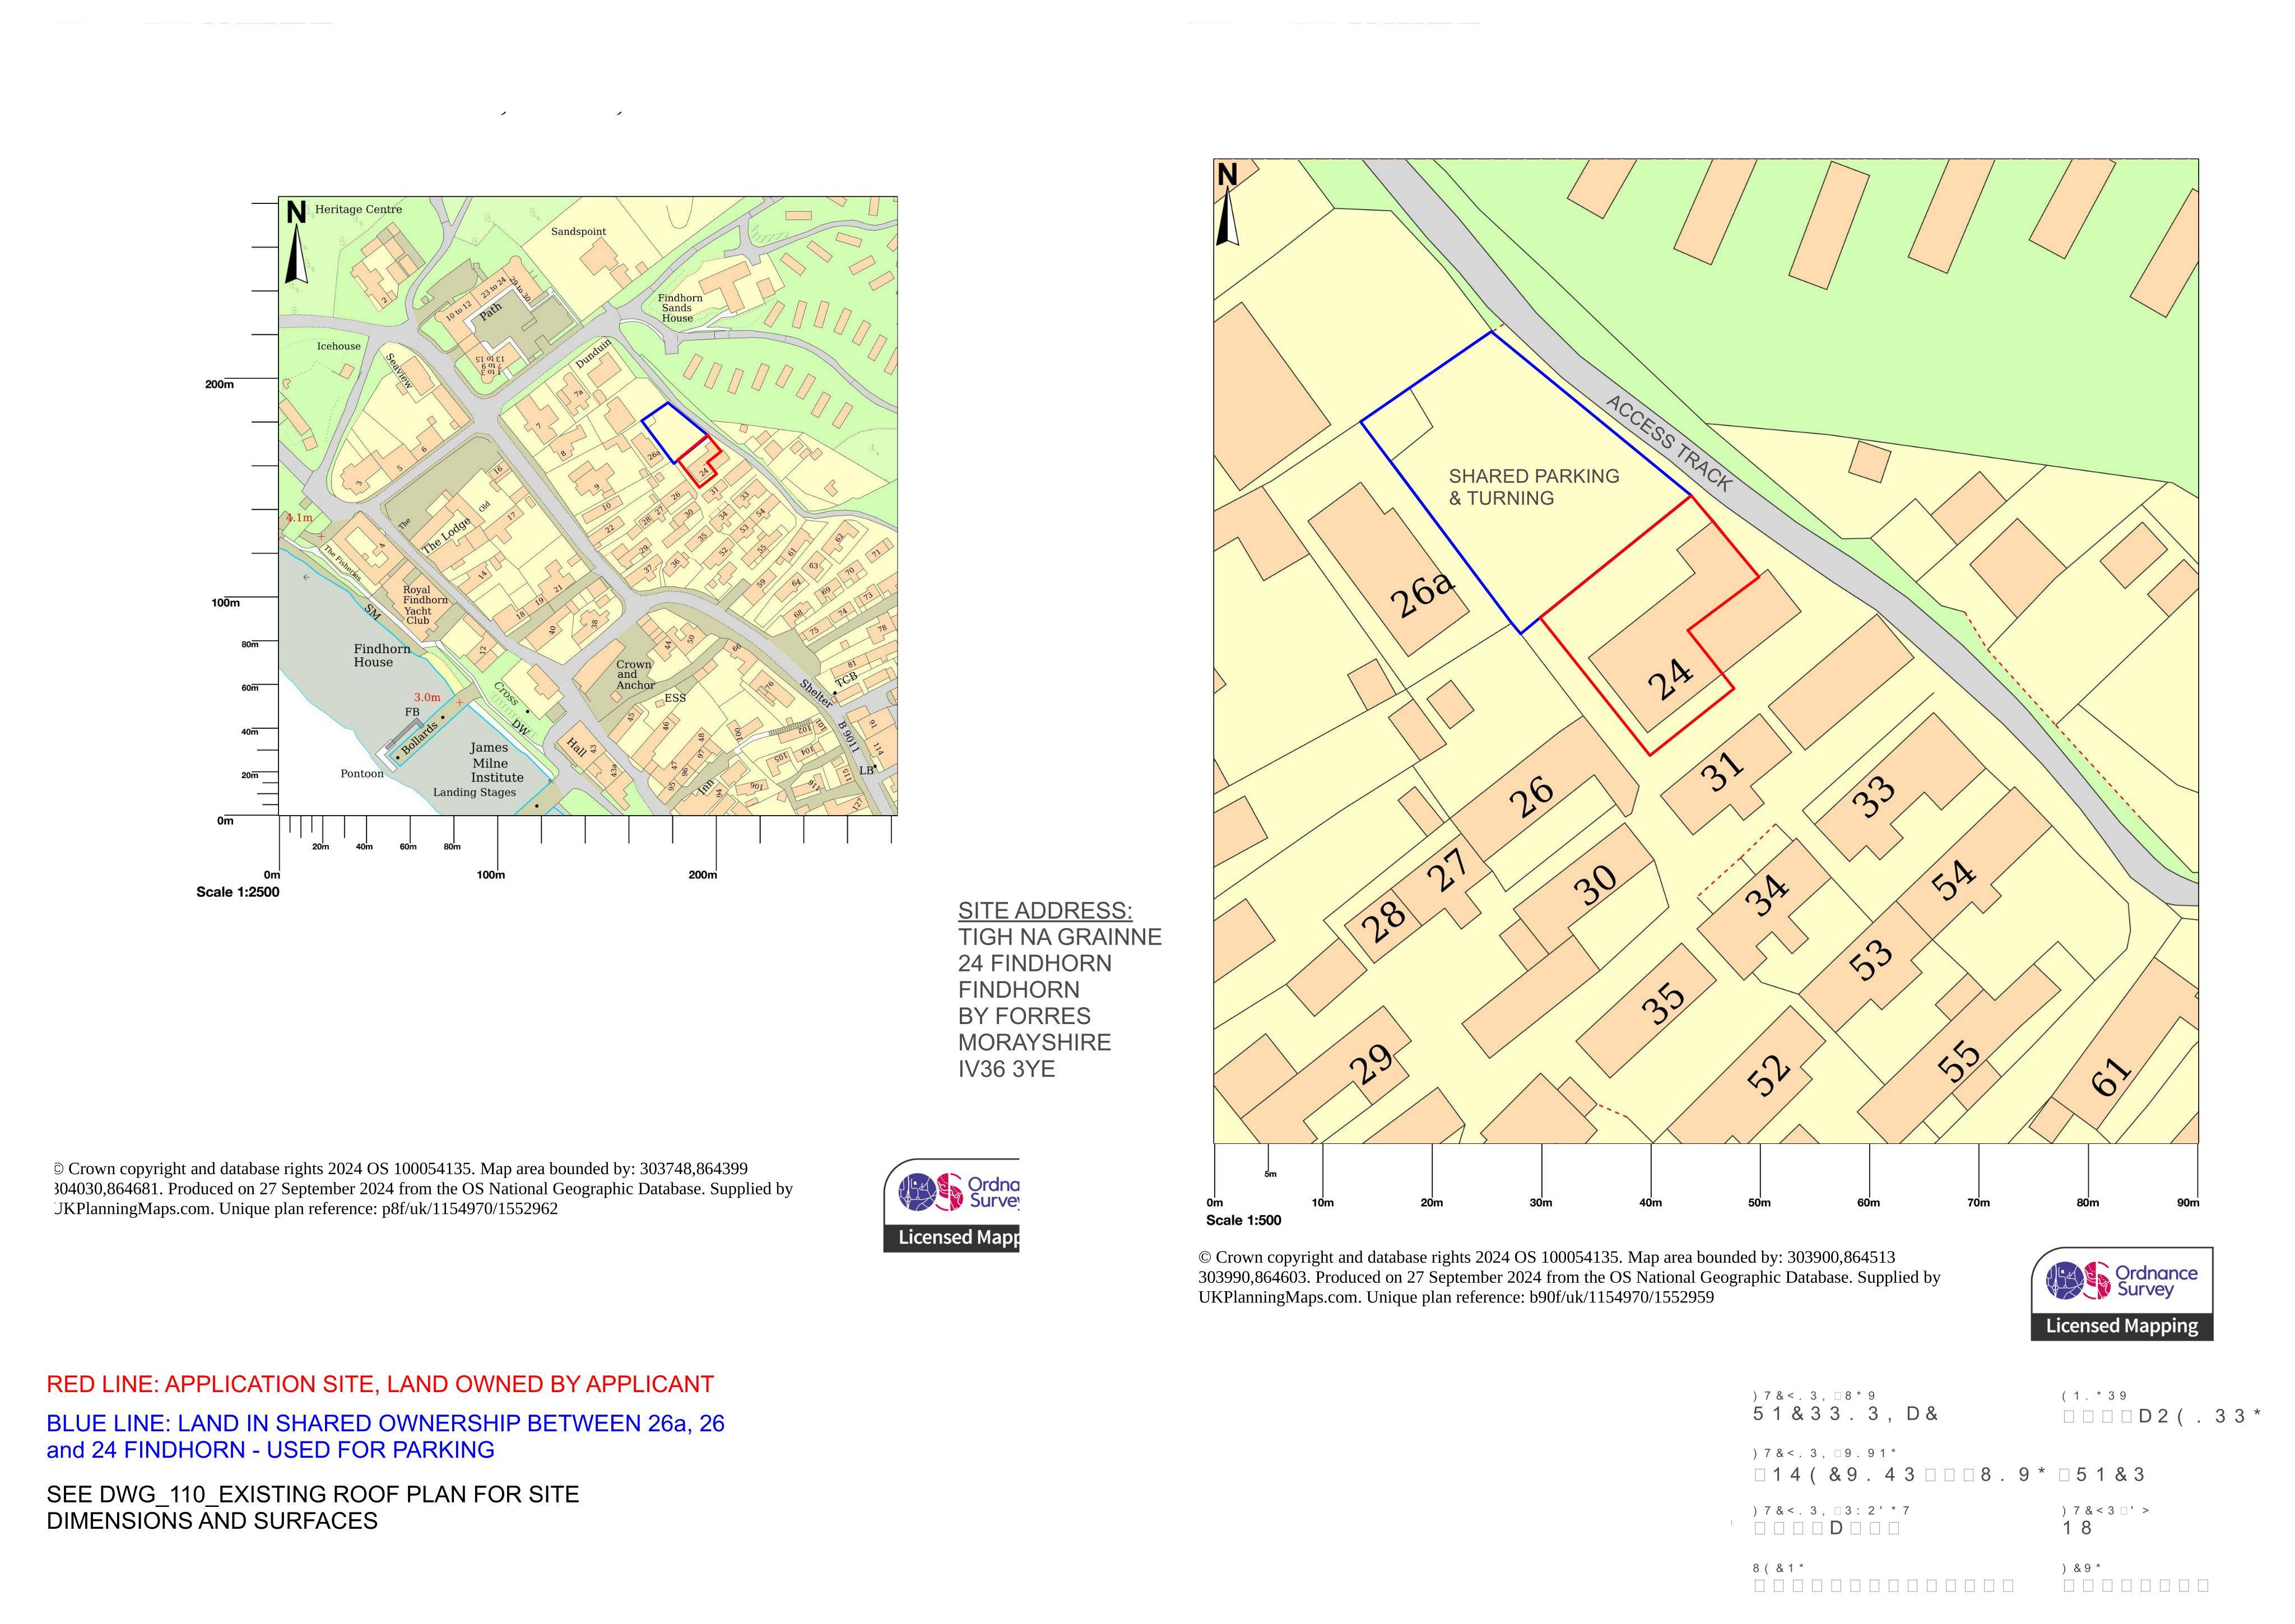This screenshot has height=1624, width=2295.
Task: Click building number 31 on the 1:500 plan
Action: (x=1723, y=771)
